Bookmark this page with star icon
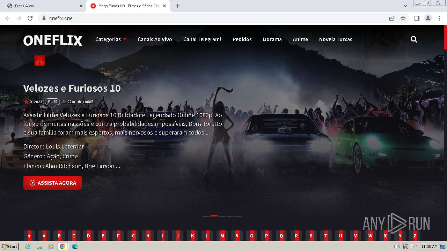447x251 pixels. (403, 18)
